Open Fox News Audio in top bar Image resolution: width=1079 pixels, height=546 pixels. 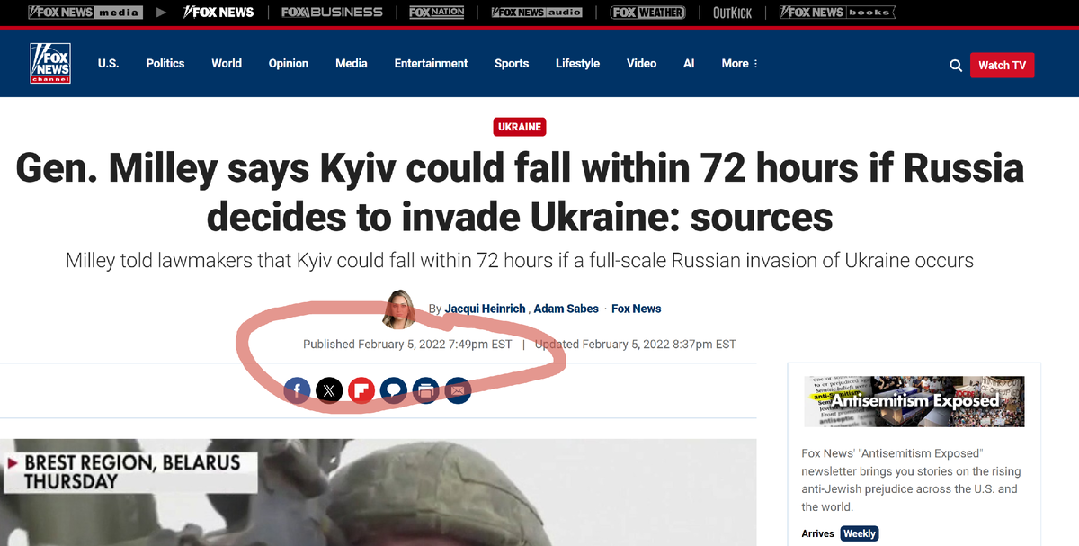pyautogui.click(x=537, y=13)
